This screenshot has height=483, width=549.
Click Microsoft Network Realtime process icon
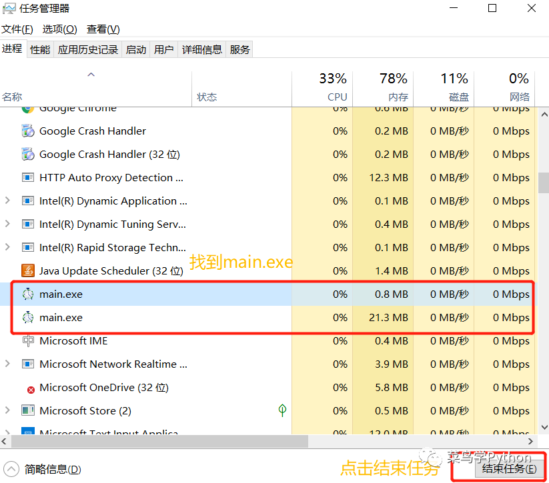28,364
